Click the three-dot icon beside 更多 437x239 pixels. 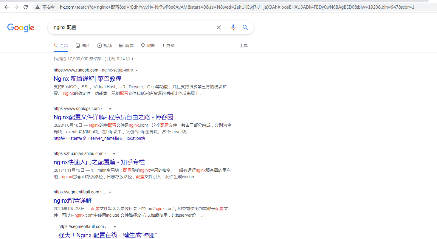point(164,46)
